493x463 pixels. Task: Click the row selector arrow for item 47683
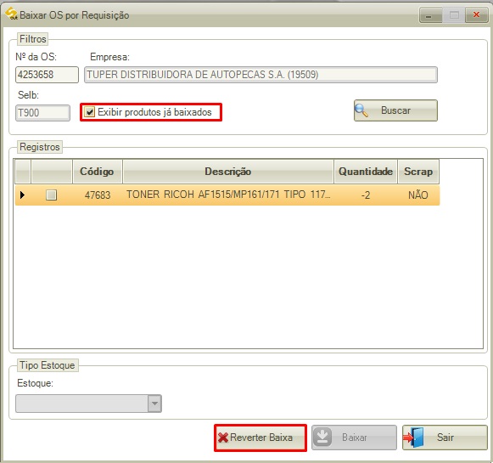(x=22, y=195)
